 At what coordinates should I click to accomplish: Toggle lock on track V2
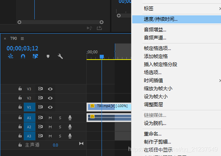[20, 98]
